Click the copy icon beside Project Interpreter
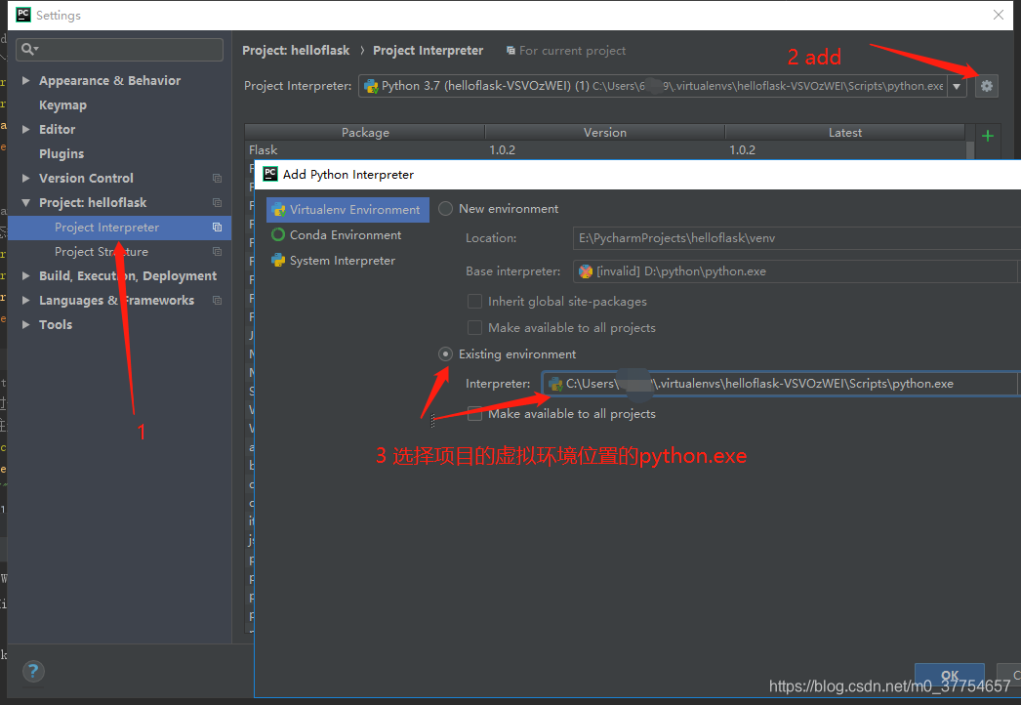Screen dimensions: 1021x705 tap(217, 227)
